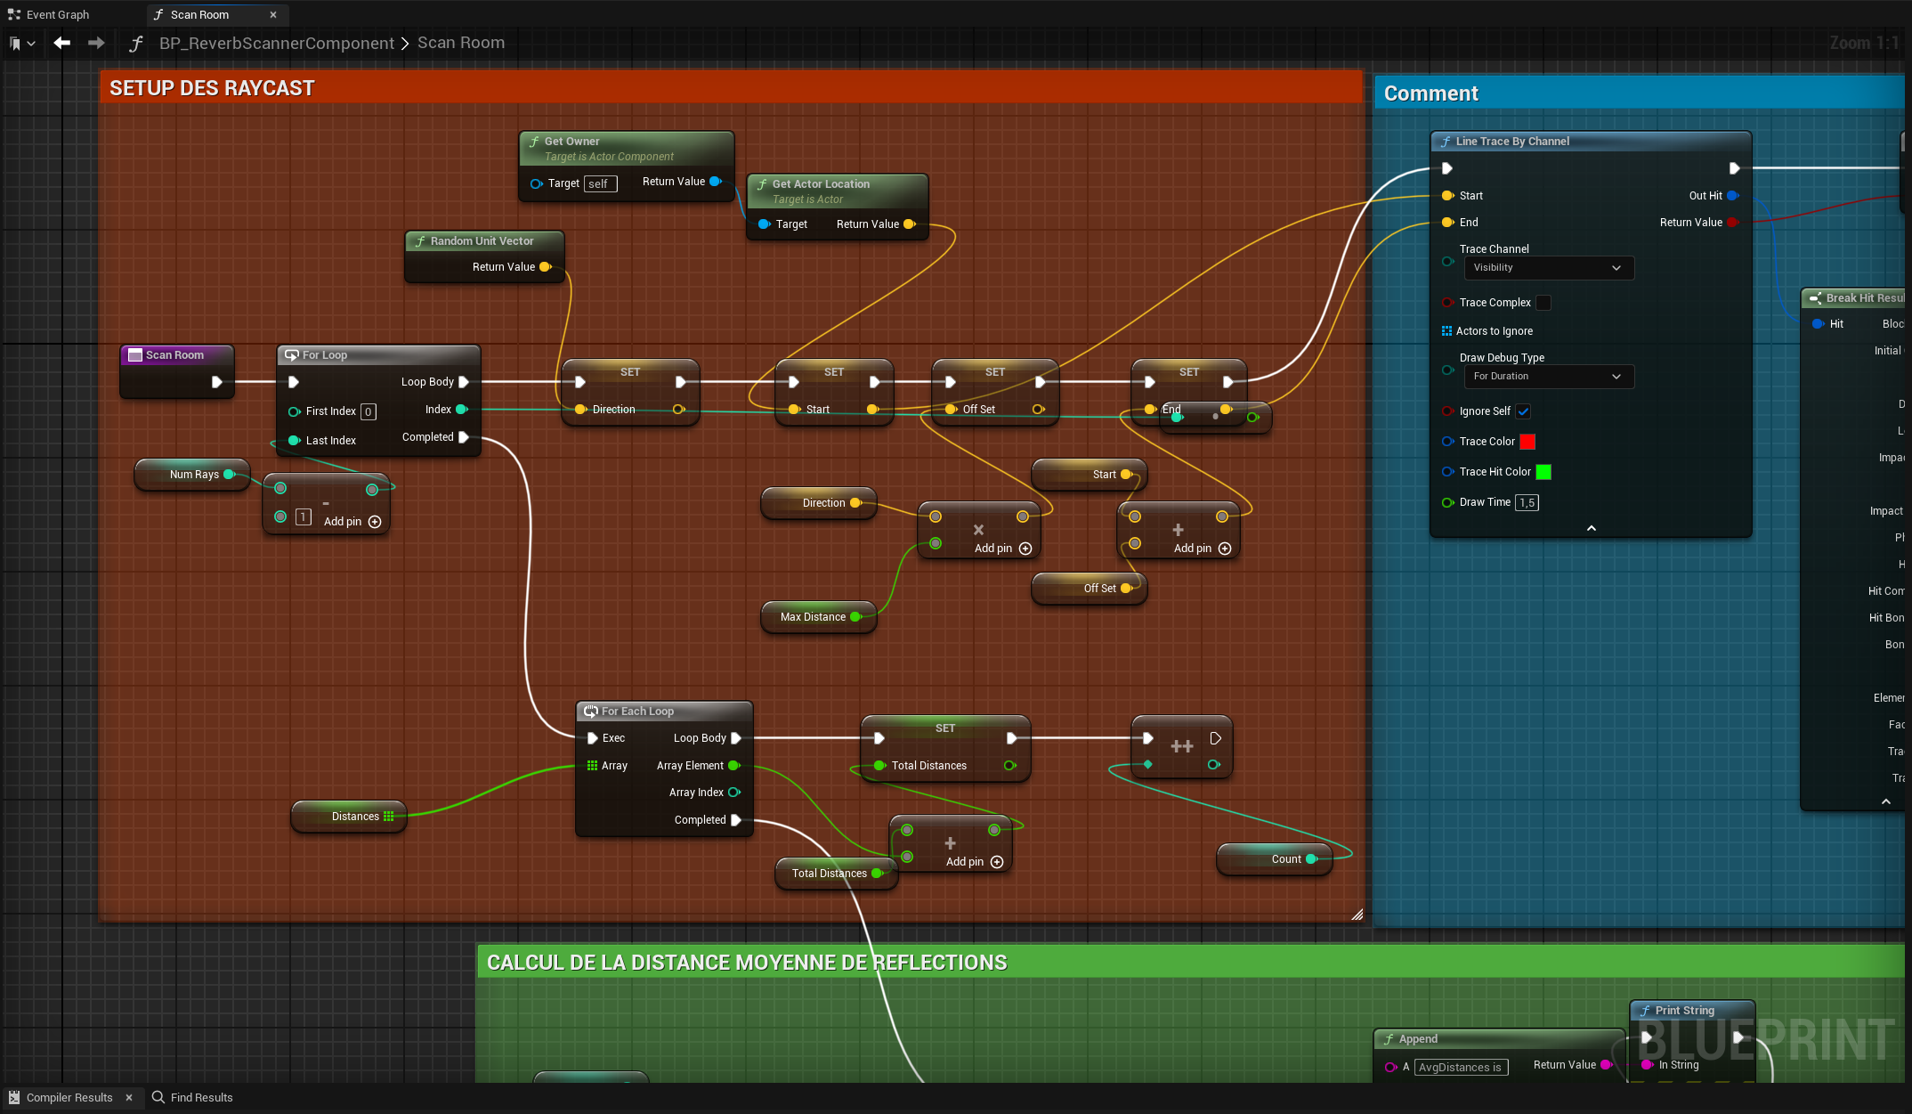Viewport: 1912px width, 1114px height.
Task: Click the forward navigation arrow
Action: point(96,43)
